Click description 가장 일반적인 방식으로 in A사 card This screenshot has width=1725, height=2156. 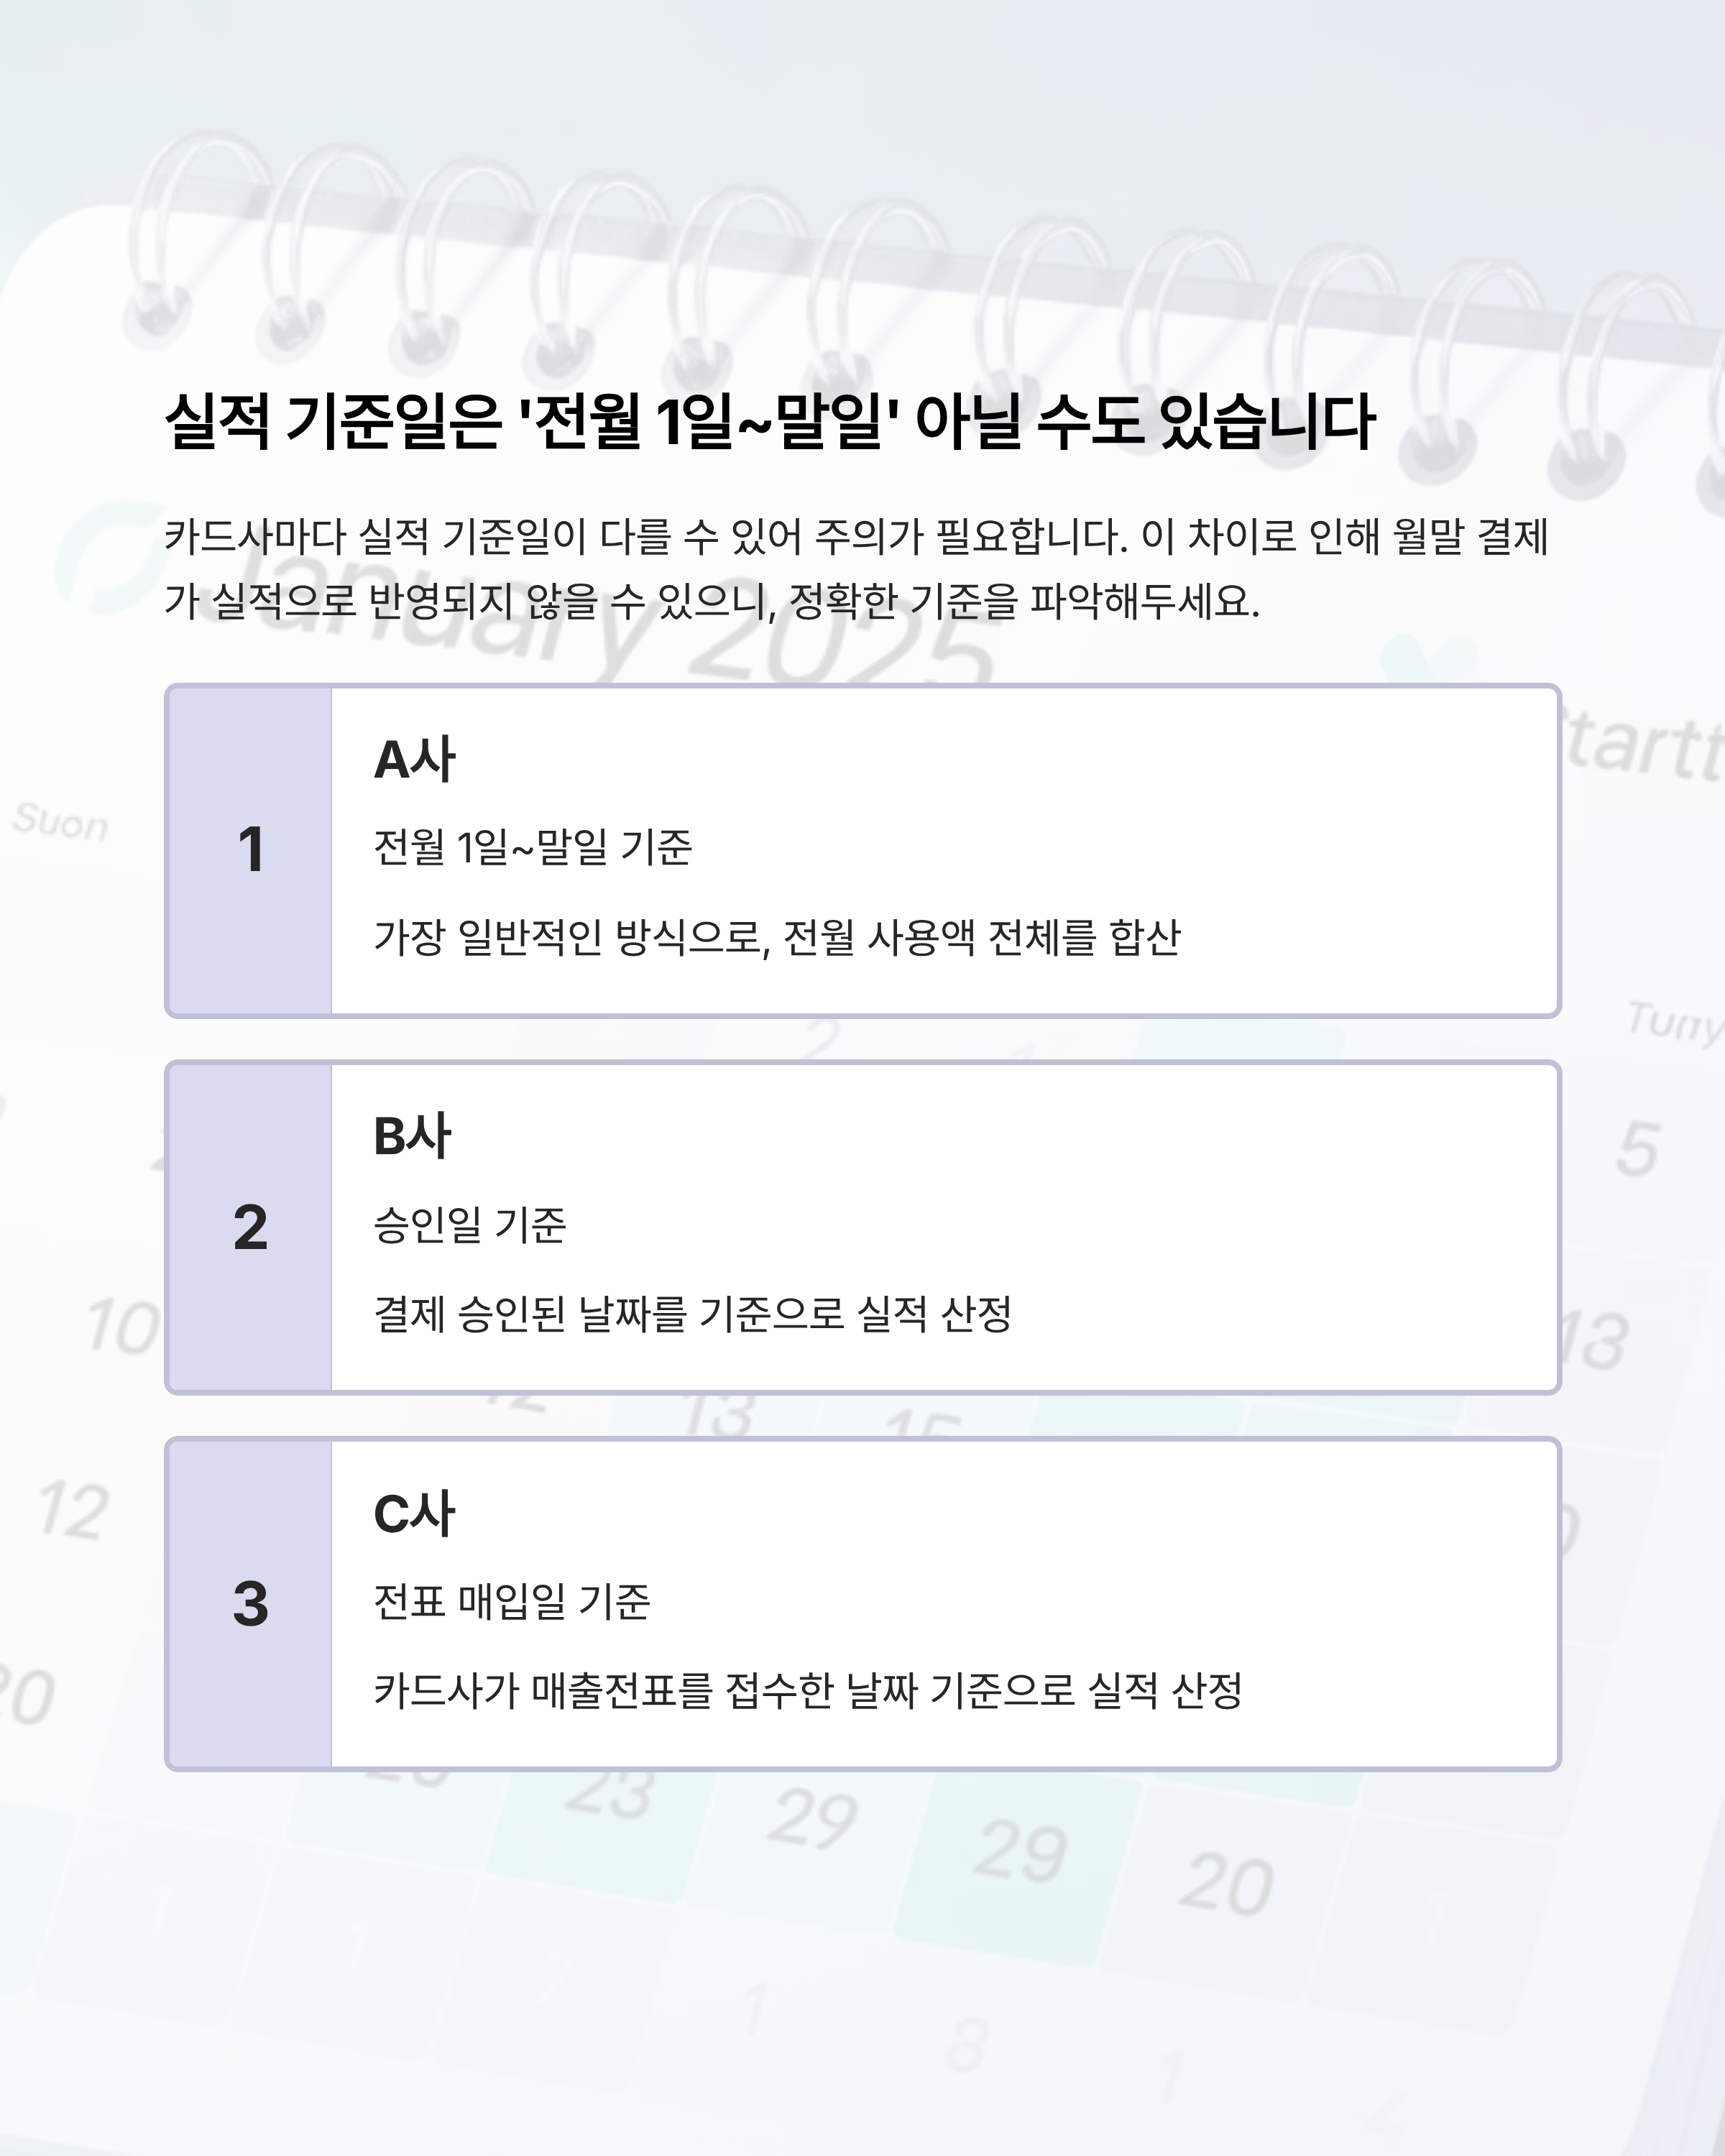coord(777,937)
